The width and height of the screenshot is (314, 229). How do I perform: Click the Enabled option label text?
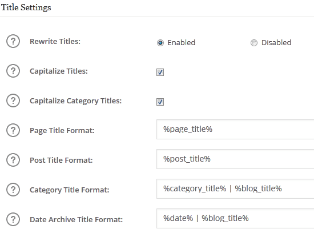(182, 42)
